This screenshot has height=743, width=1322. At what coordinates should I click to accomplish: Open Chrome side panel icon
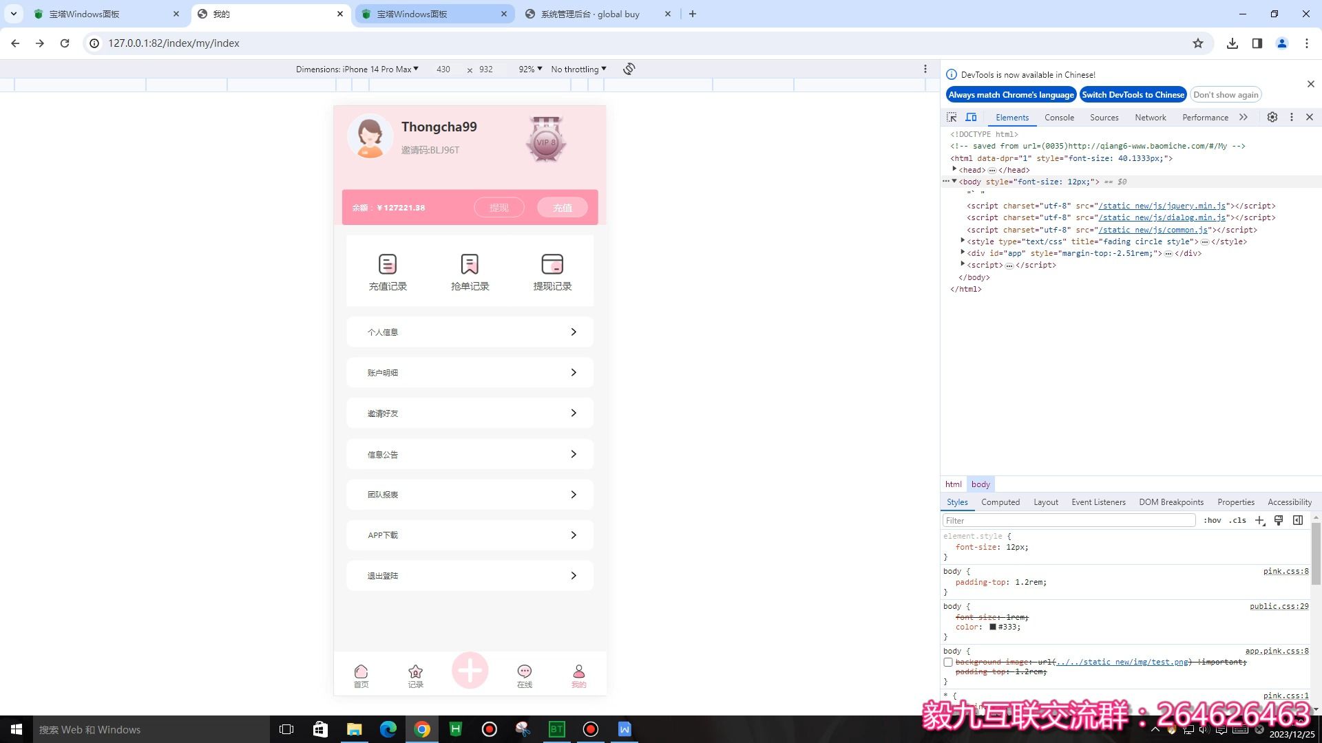pos(1257,43)
